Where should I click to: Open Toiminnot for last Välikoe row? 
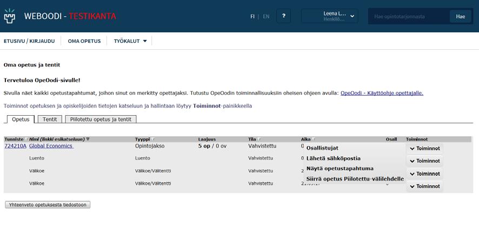(424, 187)
